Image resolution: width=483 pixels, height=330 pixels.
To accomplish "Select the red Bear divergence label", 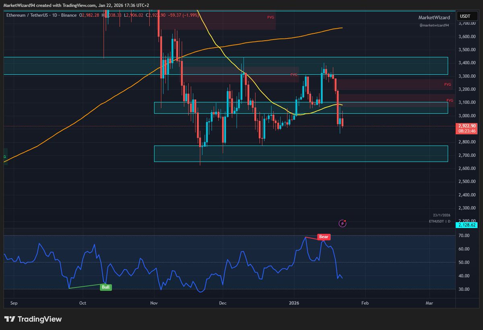I will (x=324, y=237).
